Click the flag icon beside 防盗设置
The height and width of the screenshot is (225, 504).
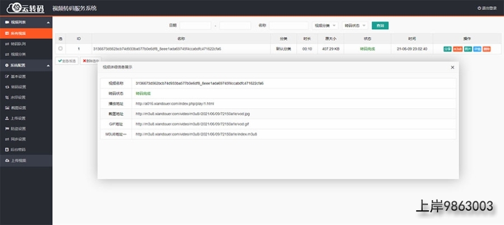pyautogui.click(x=7, y=129)
